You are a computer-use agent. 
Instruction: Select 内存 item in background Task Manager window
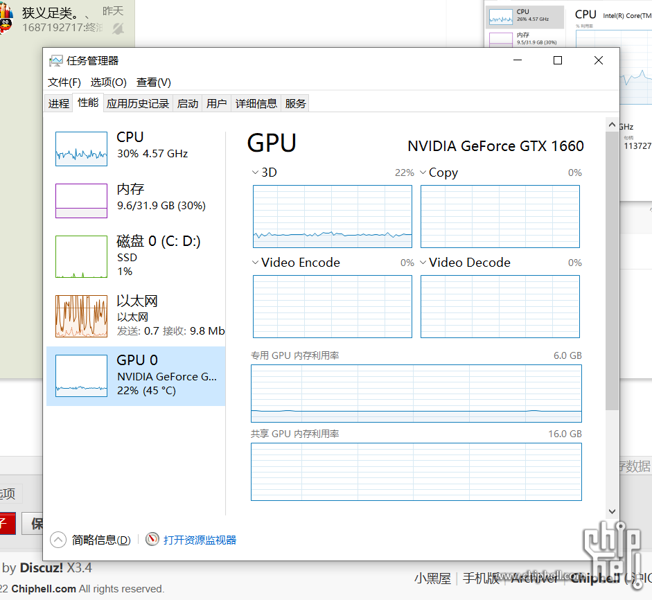tap(525, 38)
